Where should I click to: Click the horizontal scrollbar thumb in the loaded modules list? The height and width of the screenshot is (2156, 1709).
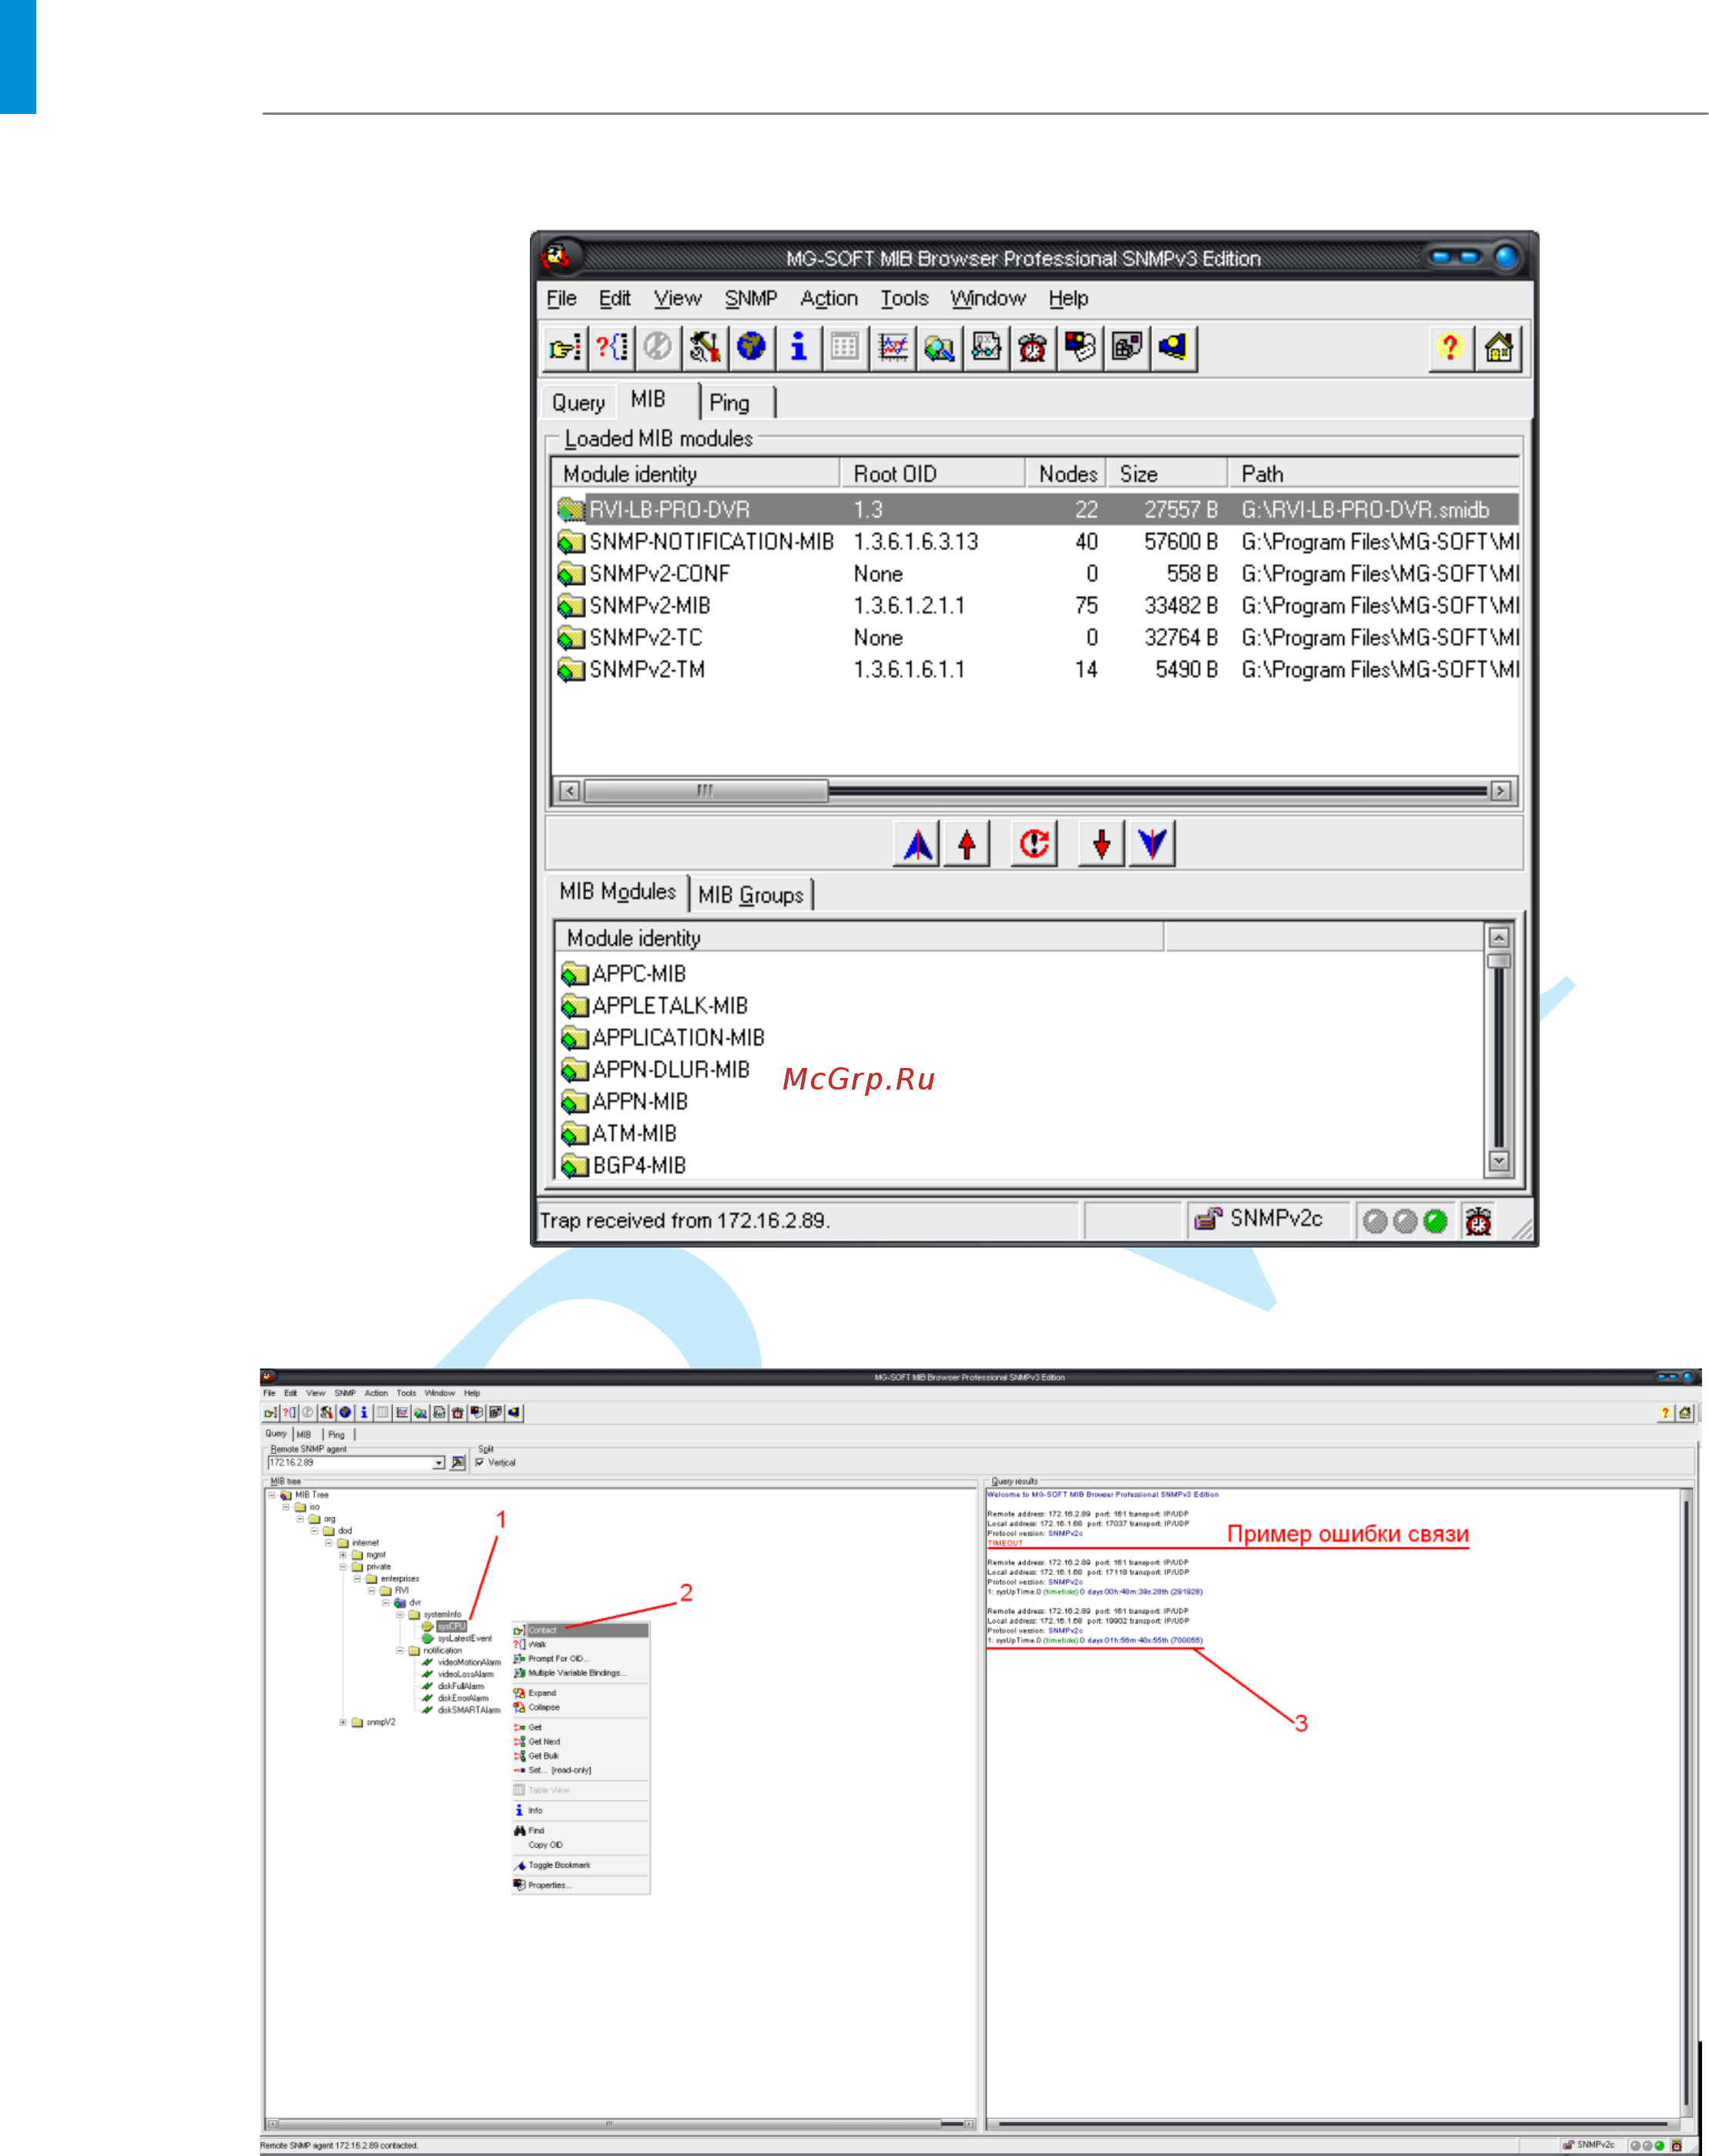point(705,791)
